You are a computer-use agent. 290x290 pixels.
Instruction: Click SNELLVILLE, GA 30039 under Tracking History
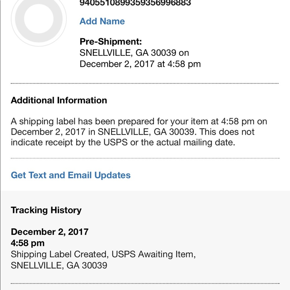click(59, 265)
